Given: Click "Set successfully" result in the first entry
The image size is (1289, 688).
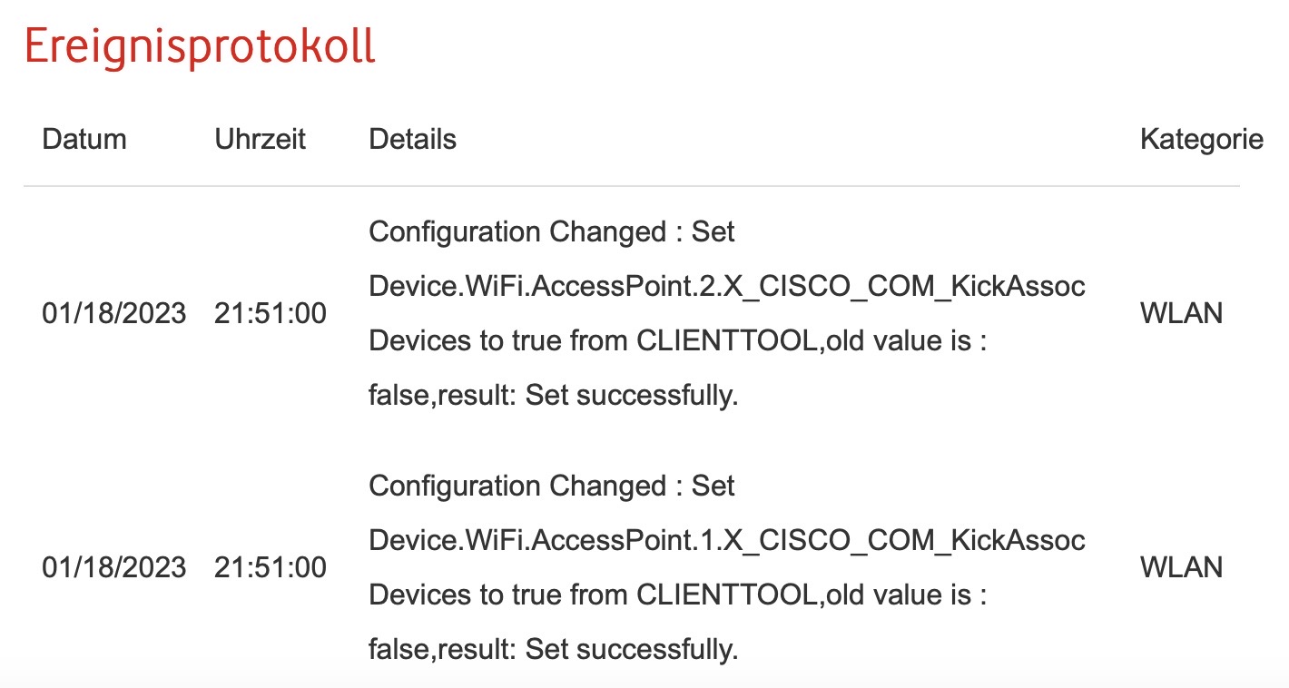Looking at the screenshot, I should (x=631, y=396).
